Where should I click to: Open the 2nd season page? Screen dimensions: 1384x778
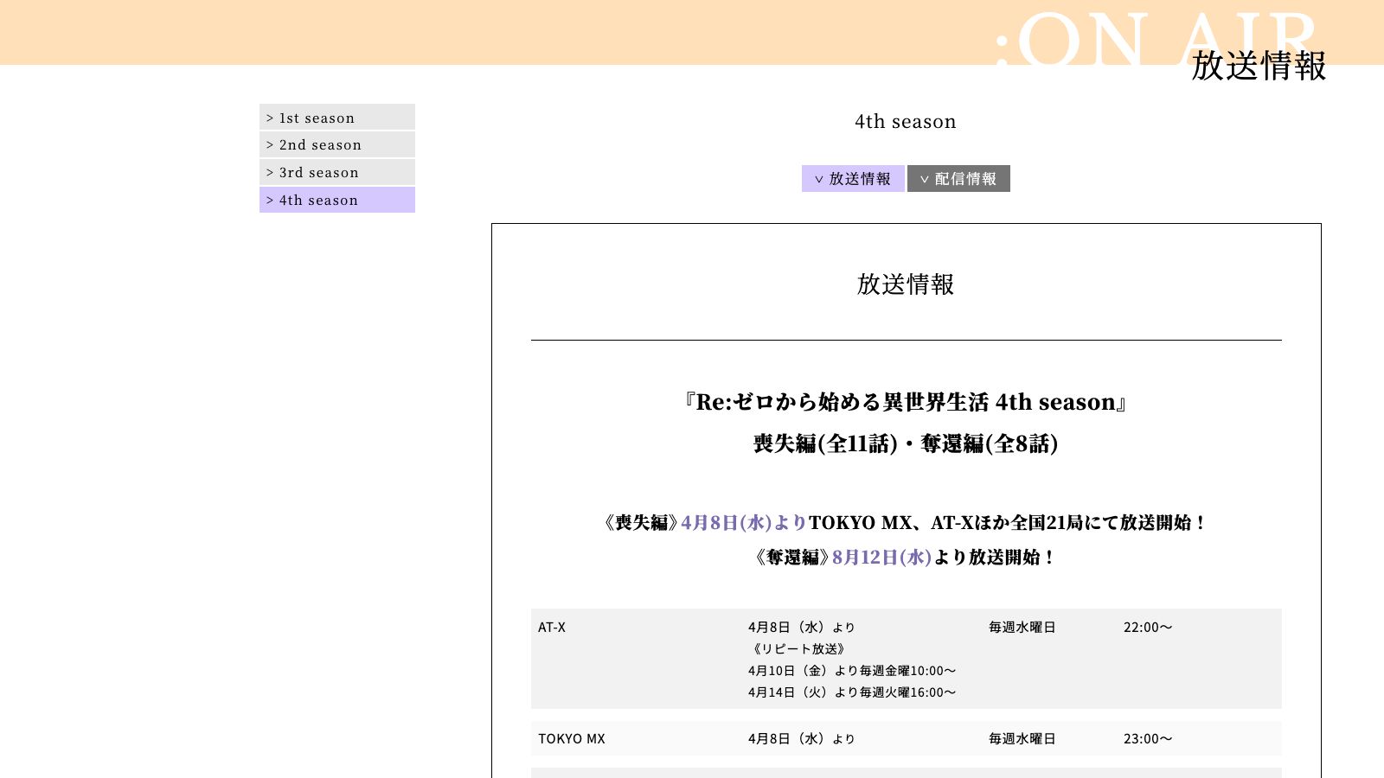click(x=337, y=144)
